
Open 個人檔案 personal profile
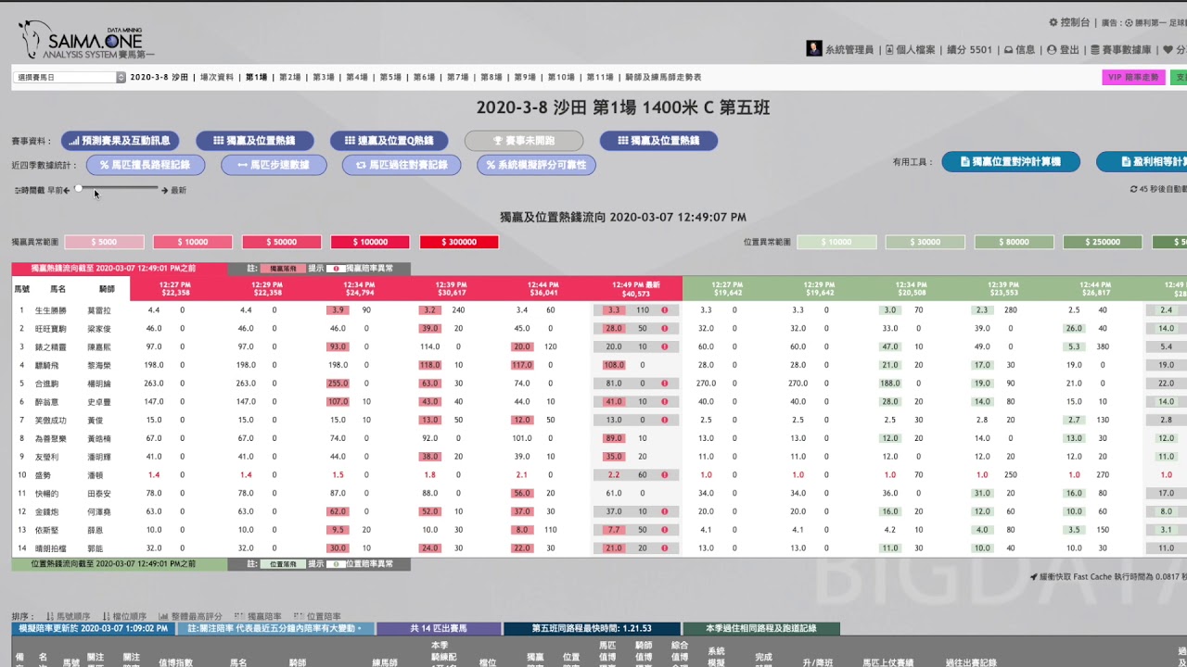pos(911,50)
